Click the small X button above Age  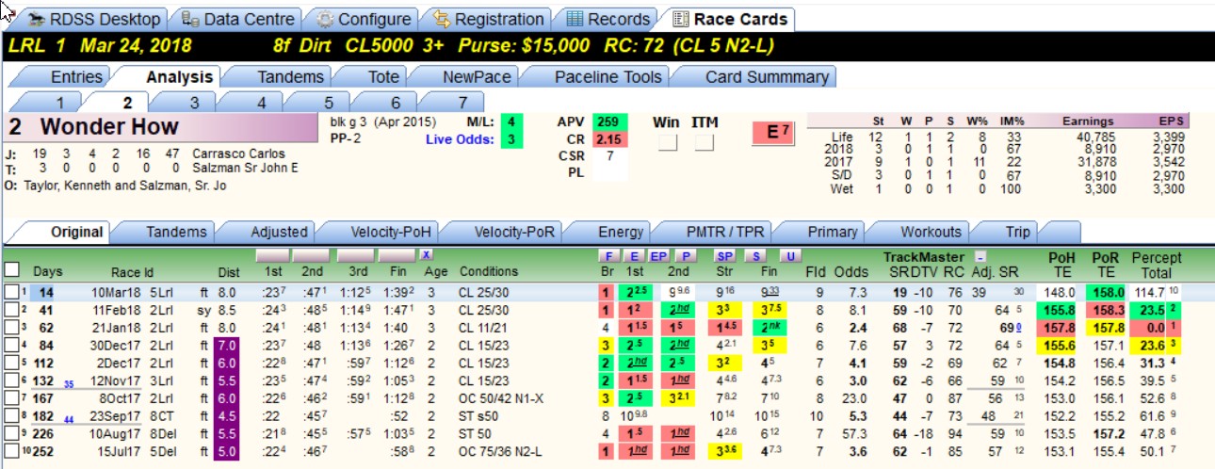tap(427, 254)
